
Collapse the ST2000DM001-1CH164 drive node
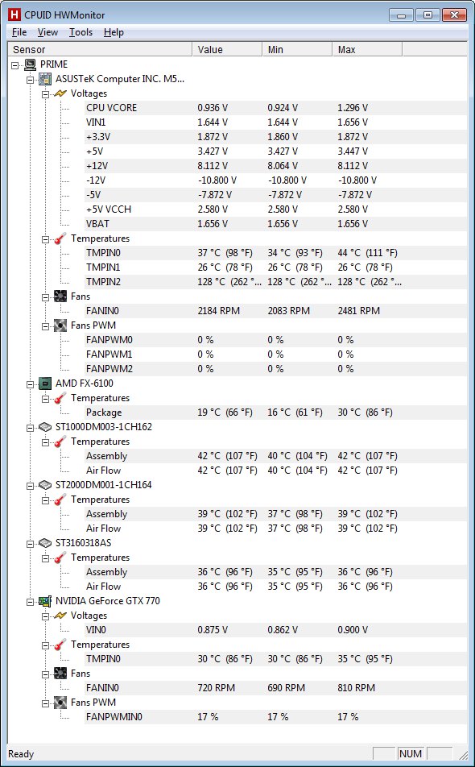coord(31,485)
